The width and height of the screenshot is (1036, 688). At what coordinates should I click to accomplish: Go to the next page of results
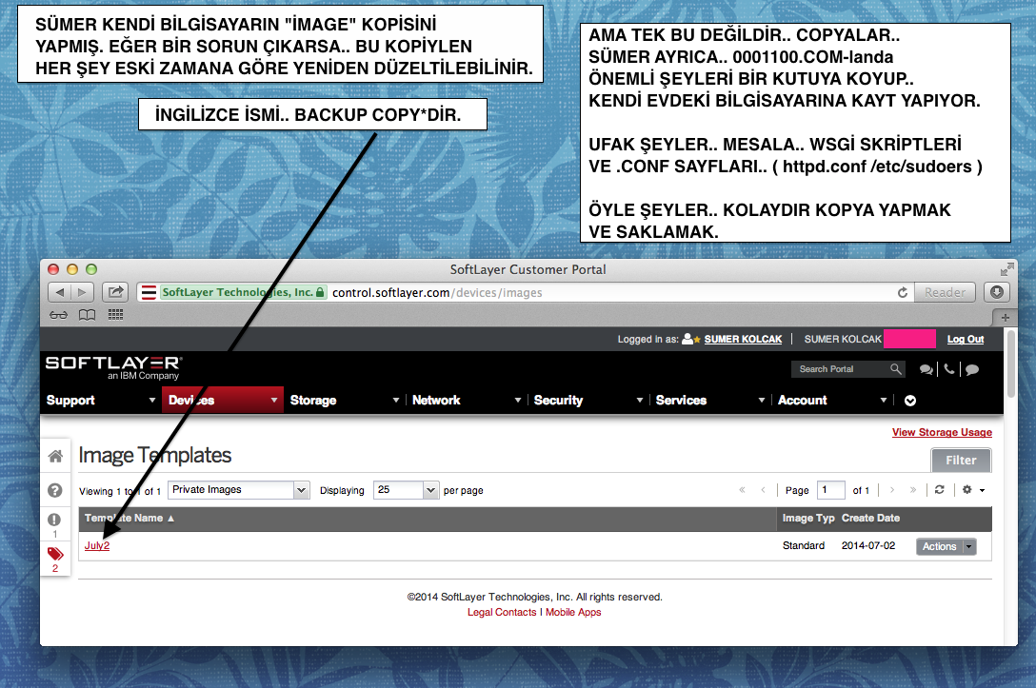[x=892, y=490]
